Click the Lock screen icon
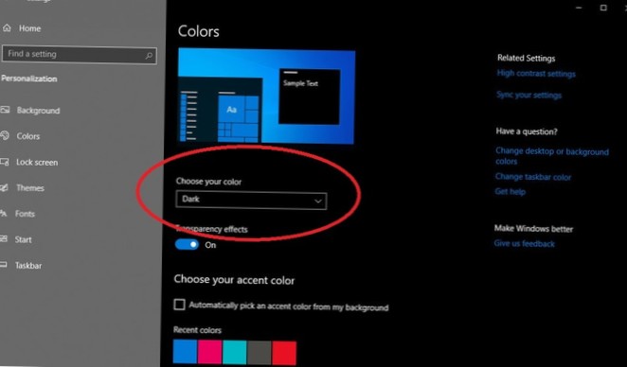This screenshot has height=367, width=627. click(5, 162)
